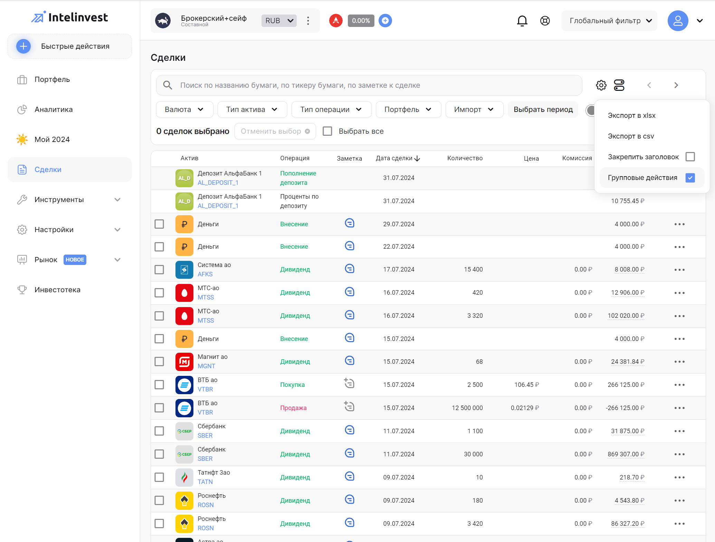Open portfolio three-dot menu in header
Screen dimensions: 715x542
[308, 21]
